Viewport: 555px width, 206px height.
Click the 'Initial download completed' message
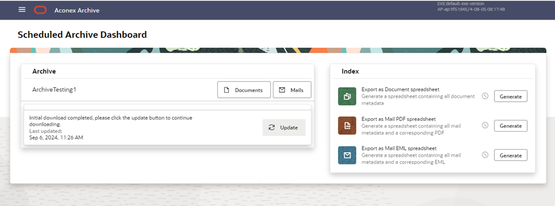110,121
